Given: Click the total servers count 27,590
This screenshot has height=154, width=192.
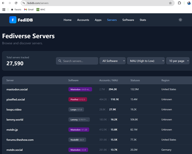Looking at the screenshot, I should coord(15,63).
